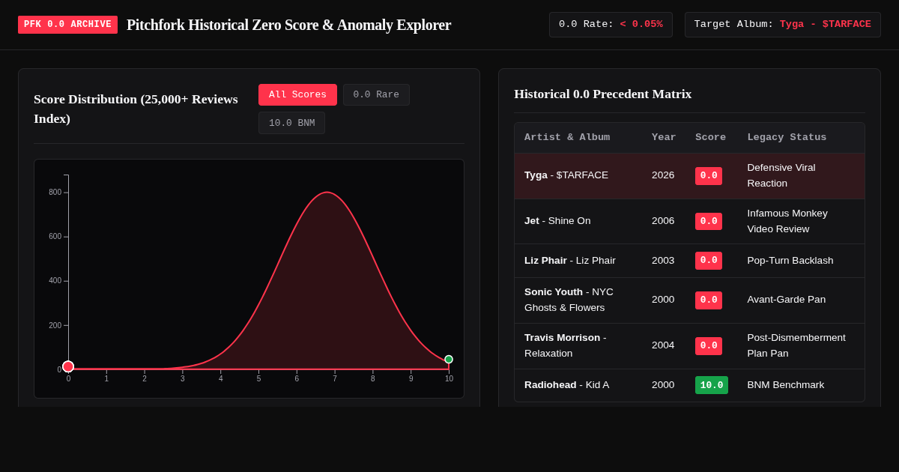Click the 800 label on chart y-axis
This screenshot has width=899, height=472.
click(x=55, y=193)
